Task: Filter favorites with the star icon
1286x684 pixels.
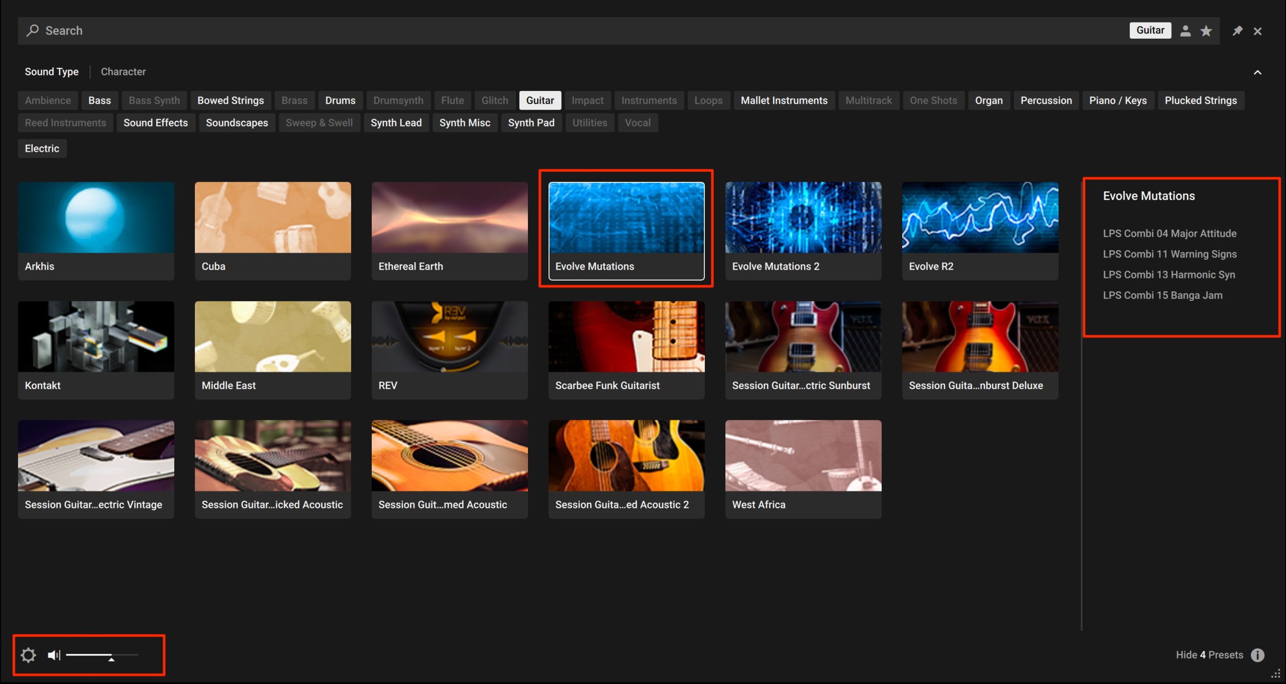Action: 1206,31
